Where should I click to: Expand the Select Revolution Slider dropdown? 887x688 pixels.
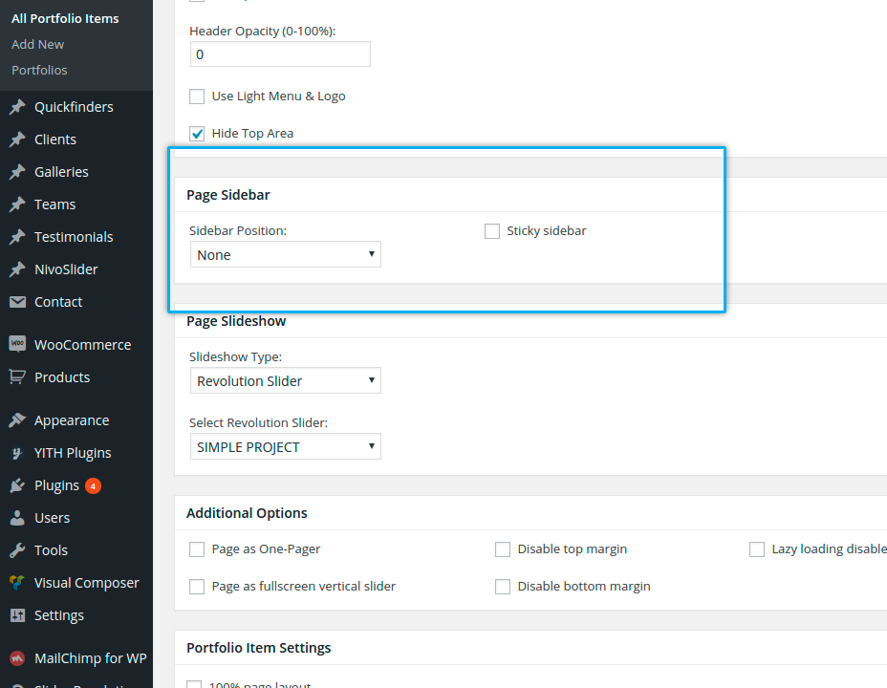[x=285, y=447]
